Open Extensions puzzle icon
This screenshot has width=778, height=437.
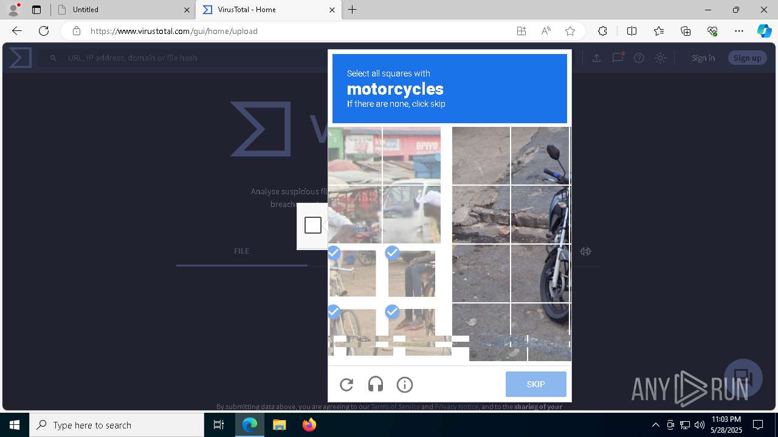pyautogui.click(x=602, y=31)
